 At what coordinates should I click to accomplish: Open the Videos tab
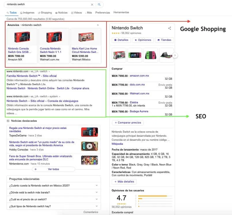76,13
